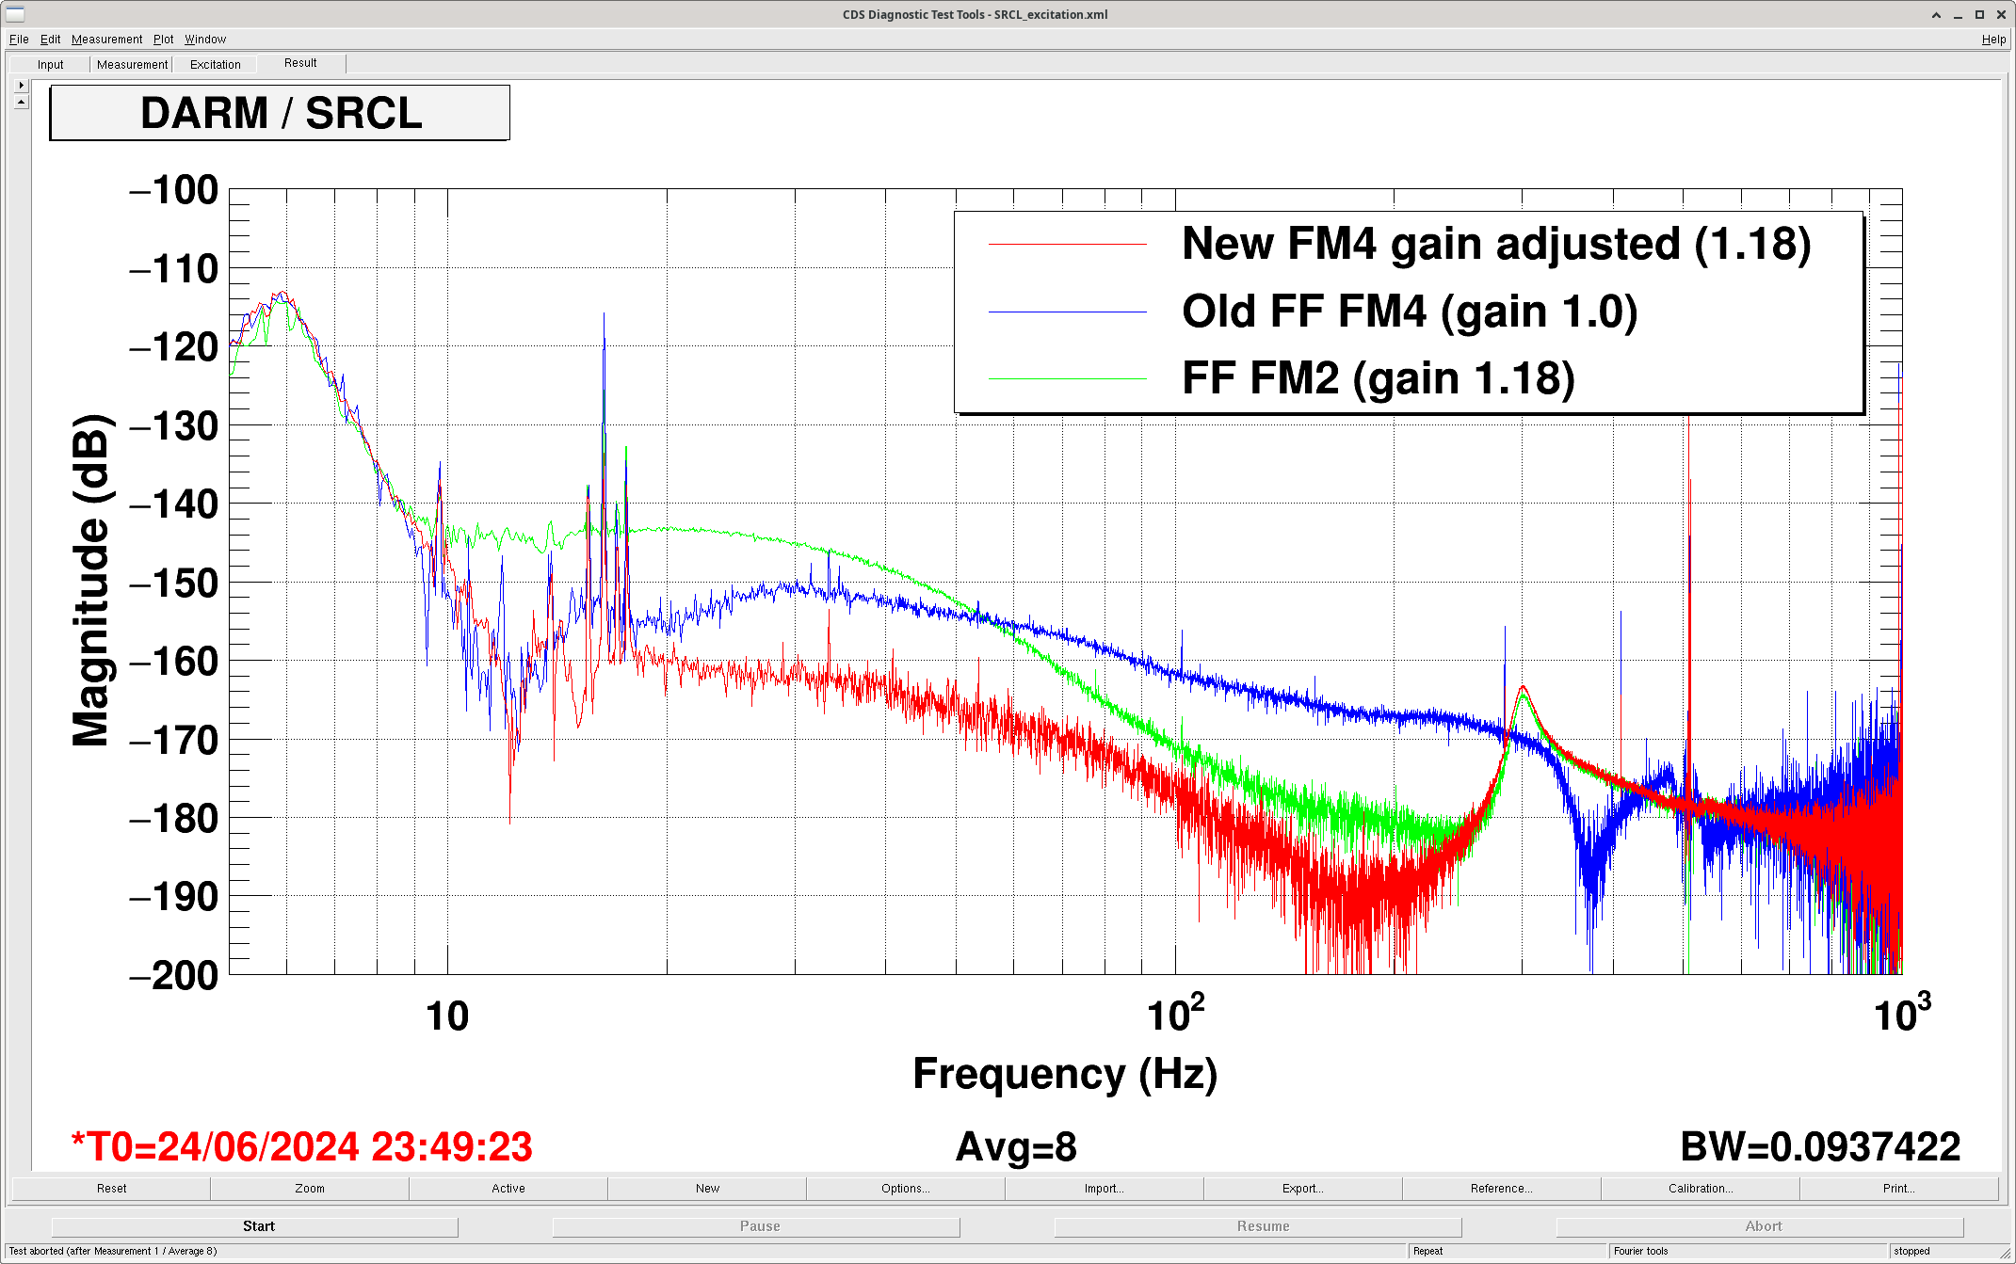Open the Window menu
The image size is (2016, 1264).
tap(205, 39)
